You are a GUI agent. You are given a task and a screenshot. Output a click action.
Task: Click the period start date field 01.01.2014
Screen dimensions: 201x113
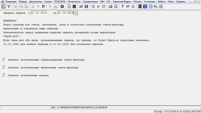pos(39,13)
